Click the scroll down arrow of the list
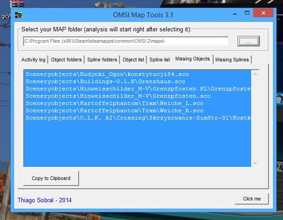This screenshot has width=283, height=220. tap(255, 163)
